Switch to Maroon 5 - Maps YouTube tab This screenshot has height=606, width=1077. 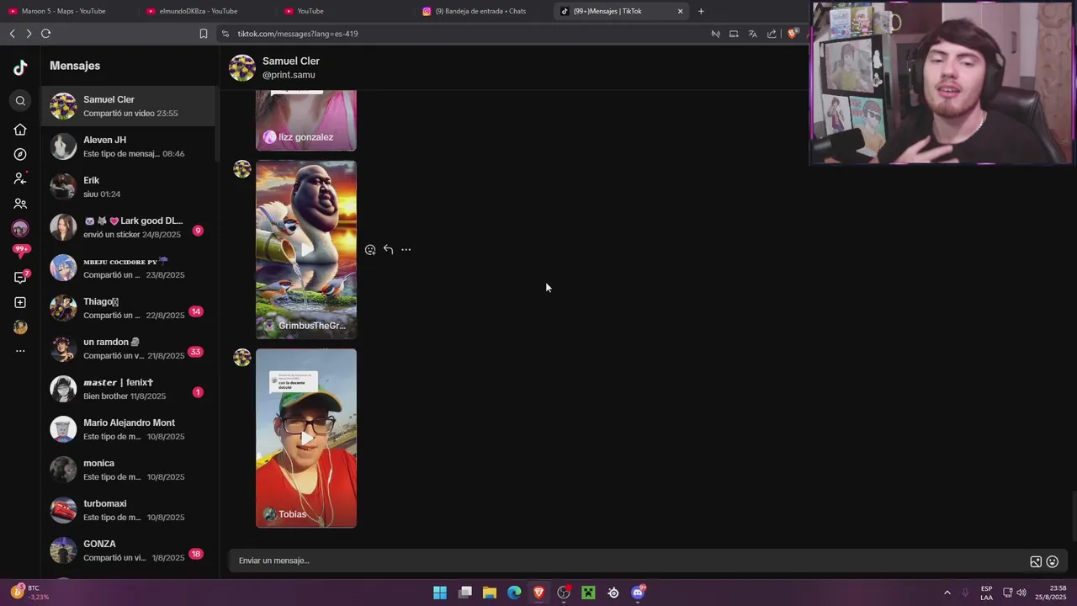click(67, 11)
